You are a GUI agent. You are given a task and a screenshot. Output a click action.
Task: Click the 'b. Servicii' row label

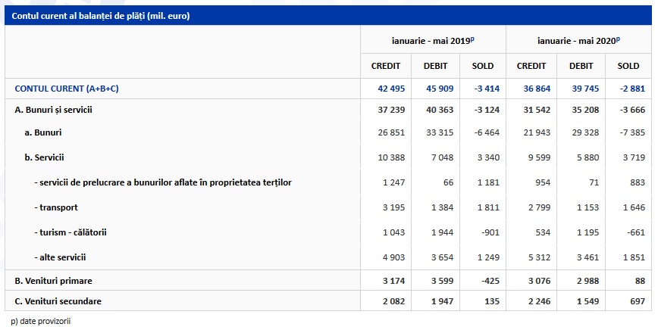click(x=44, y=157)
